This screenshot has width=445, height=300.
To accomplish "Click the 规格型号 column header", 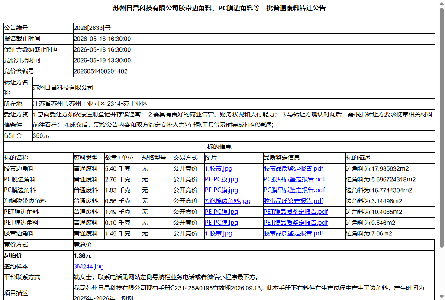I will (x=154, y=158).
